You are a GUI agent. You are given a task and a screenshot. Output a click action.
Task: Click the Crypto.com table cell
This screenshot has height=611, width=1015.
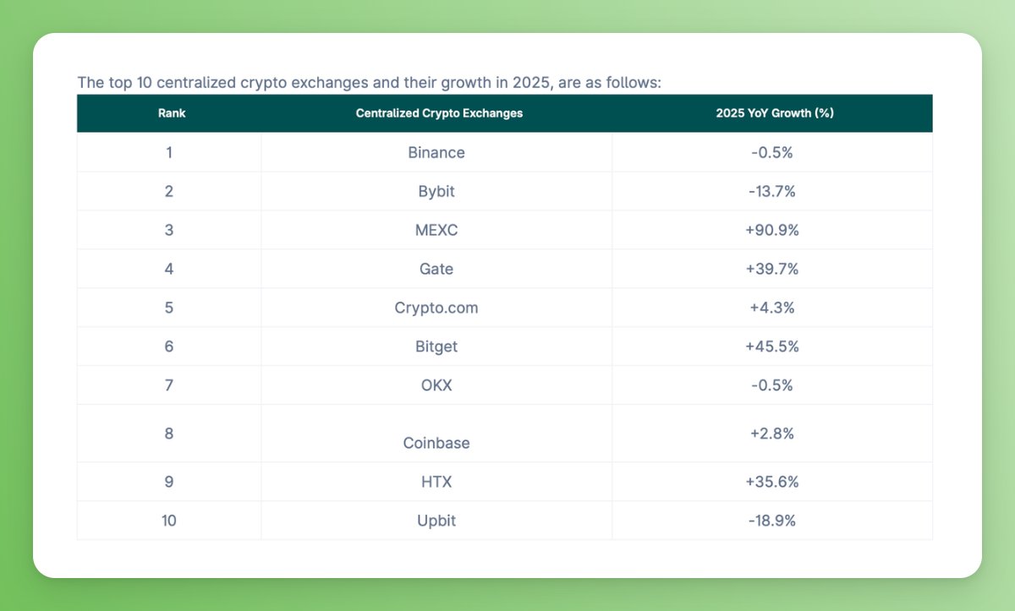(x=436, y=308)
